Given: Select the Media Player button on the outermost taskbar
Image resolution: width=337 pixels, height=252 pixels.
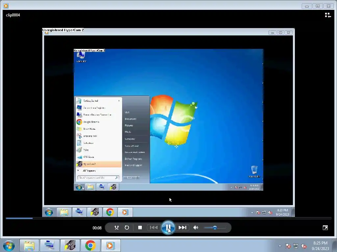Looking at the screenshot, I should (x=111, y=245).
